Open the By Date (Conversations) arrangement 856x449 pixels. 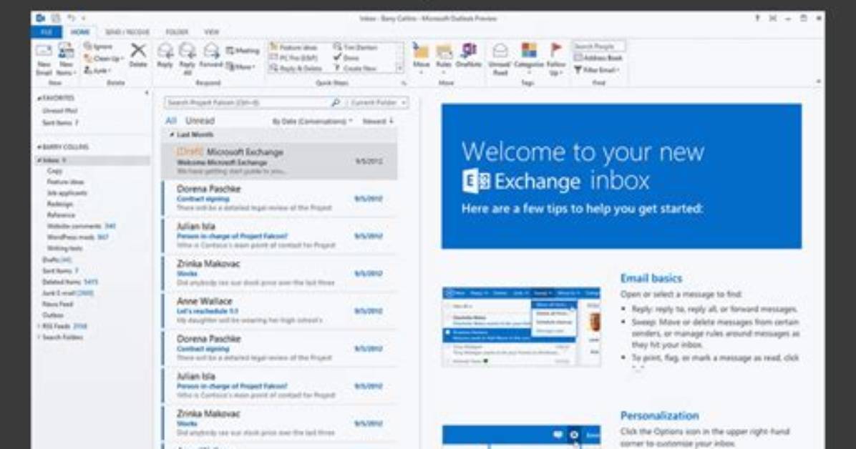pos(312,121)
